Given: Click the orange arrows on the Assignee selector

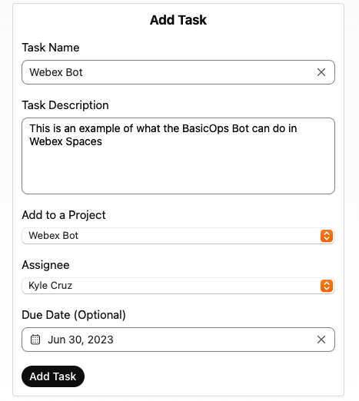Looking at the screenshot, I should pos(327,286).
